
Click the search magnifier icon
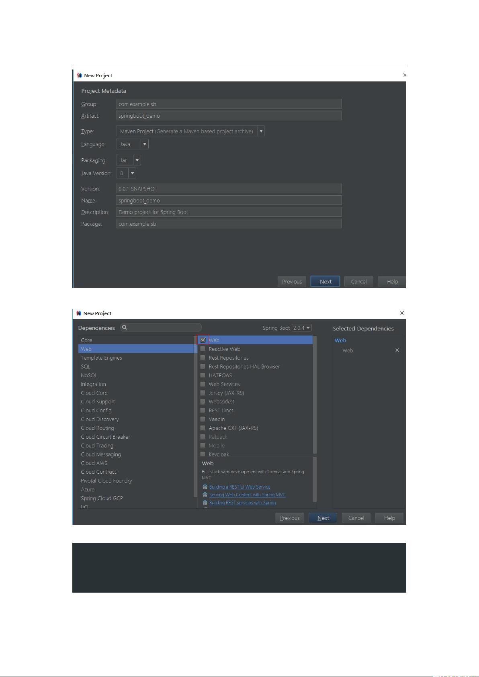click(x=125, y=327)
